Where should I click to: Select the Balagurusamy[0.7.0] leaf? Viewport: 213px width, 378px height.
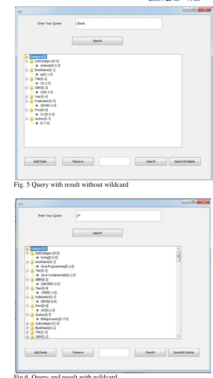(x=54, y=319)
